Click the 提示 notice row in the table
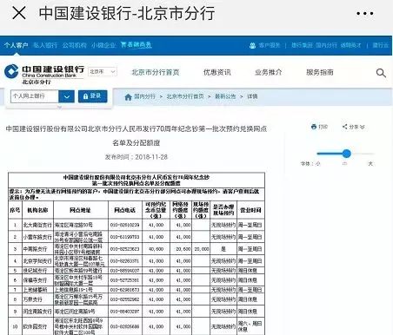 [x=137, y=194]
